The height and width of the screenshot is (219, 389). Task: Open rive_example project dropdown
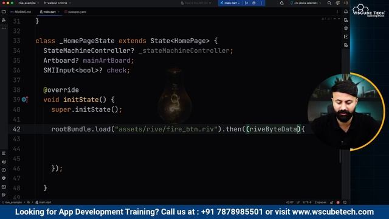(29, 3)
